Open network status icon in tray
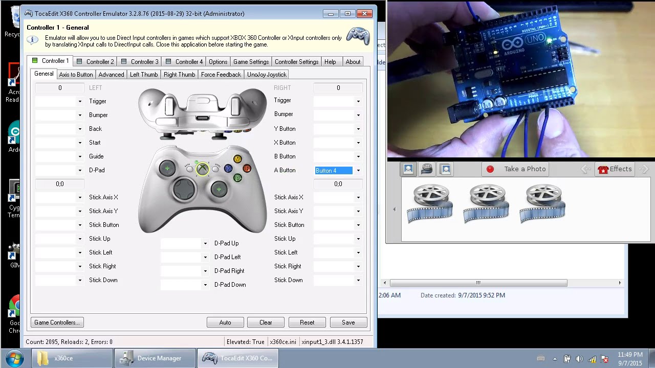Viewport: 655px width, 368px height. [x=592, y=359]
